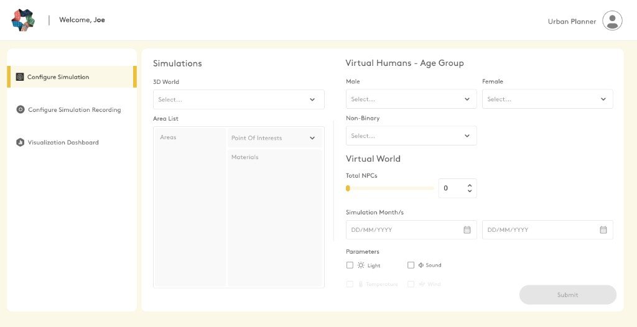
Task: Decrease Total NPCs with down arrow
Action: pyautogui.click(x=470, y=191)
